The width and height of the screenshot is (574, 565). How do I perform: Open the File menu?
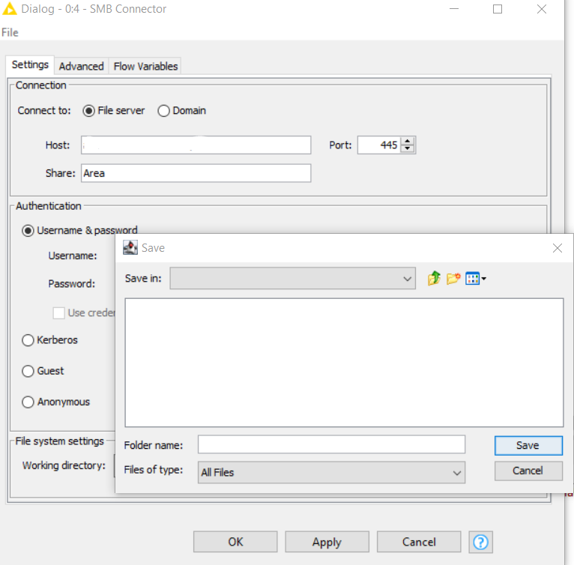[10, 32]
